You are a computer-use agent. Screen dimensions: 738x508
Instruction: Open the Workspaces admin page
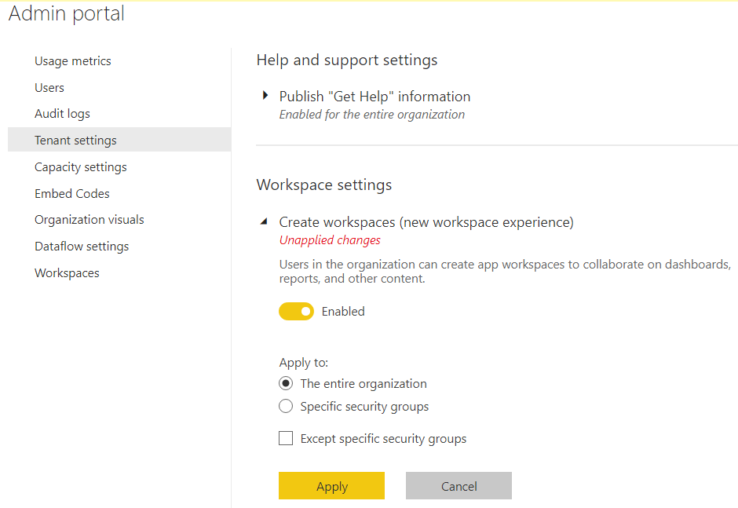(66, 272)
